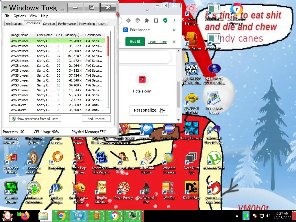The image size is (296, 222).
Task: Open the Hotels.com shortcut tile
Action: (142, 84)
